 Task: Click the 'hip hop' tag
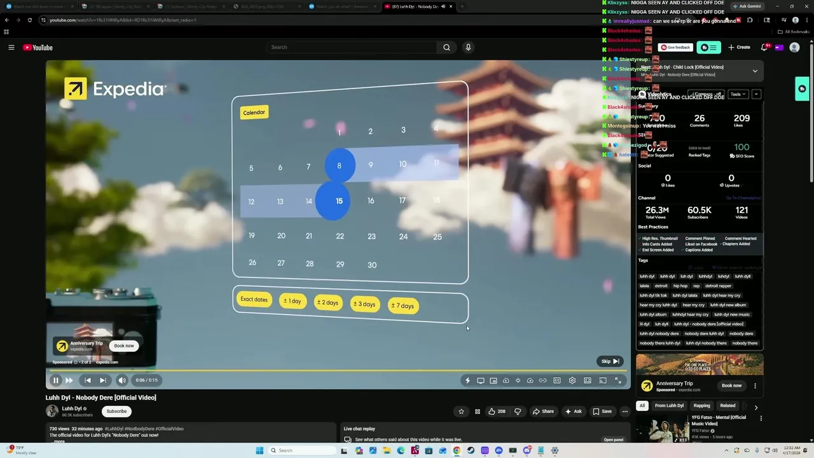coord(680,286)
